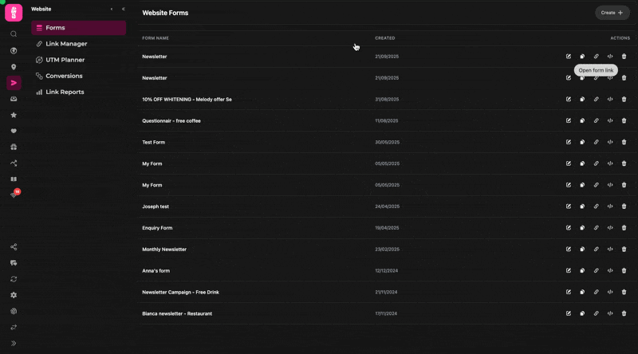Edit the Test Form entry
This screenshot has height=354, width=638.
point(569,142)
